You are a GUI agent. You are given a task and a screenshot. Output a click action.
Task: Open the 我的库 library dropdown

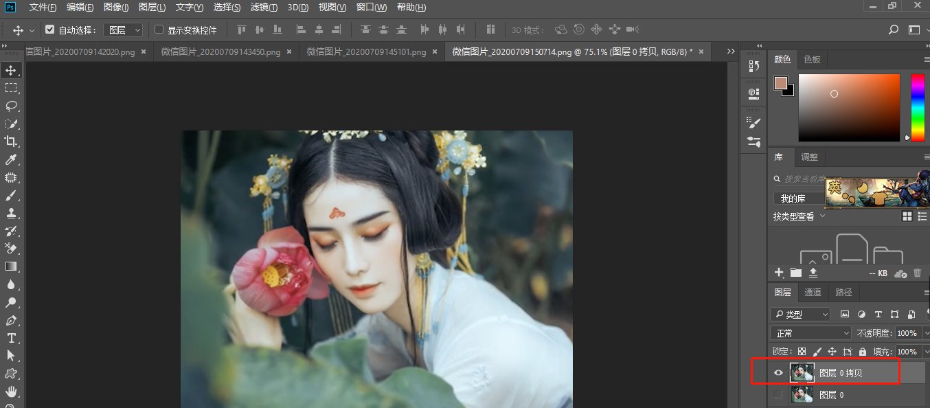(798, 199)
